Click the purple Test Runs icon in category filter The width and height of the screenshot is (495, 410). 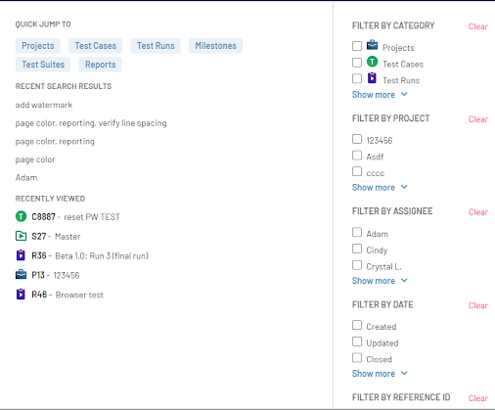[x=372, y=78]
